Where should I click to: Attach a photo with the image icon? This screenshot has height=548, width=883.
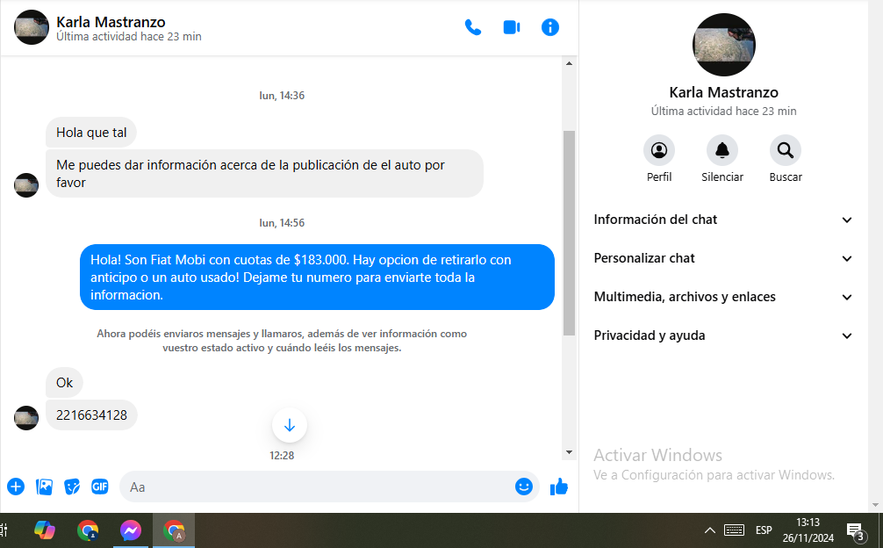pyautogui.click(x=44, y=487)
